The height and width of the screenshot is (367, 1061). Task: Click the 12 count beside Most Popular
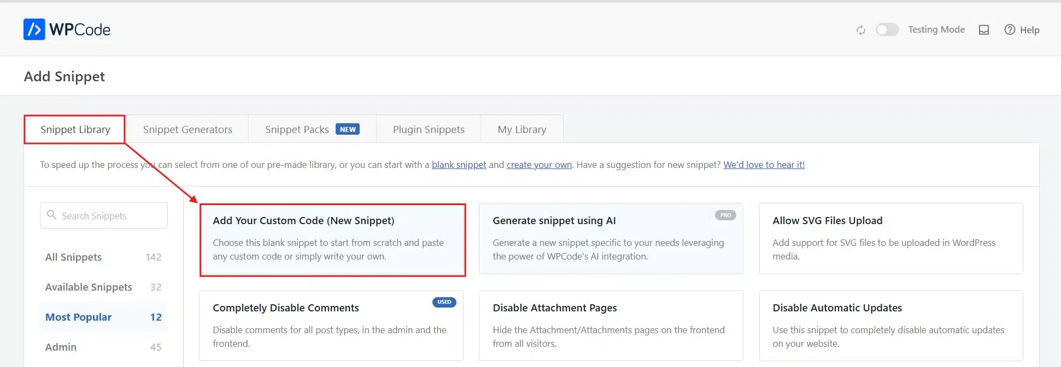(156, 317)
